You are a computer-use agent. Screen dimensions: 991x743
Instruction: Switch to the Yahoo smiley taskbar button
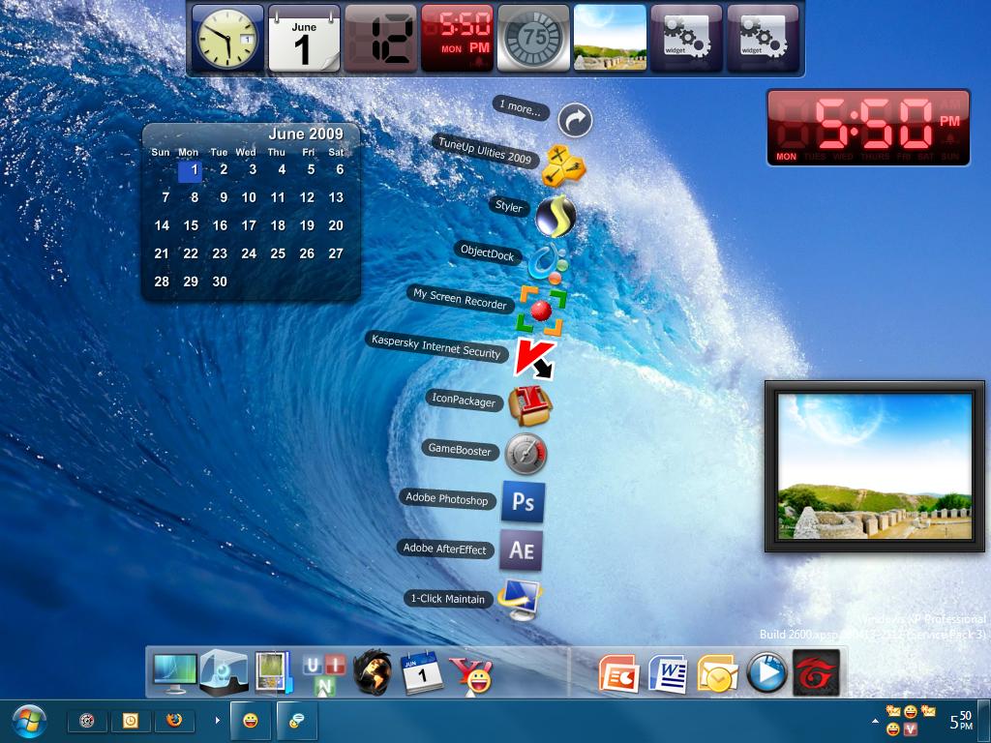point(251,720)
